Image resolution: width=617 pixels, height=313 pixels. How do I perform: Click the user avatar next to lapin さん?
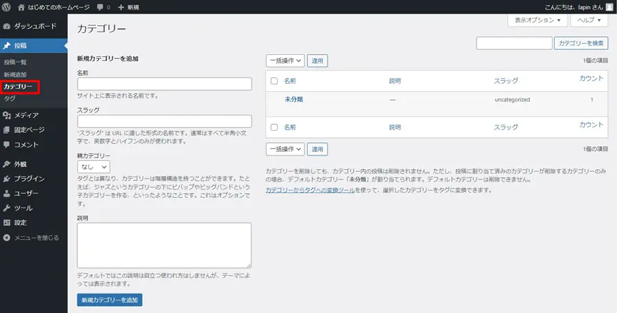click(x=609, y=7)
